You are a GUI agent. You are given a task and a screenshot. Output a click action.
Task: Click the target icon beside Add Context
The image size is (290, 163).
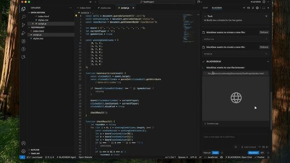pyautogui.click(x=235, y=147)
